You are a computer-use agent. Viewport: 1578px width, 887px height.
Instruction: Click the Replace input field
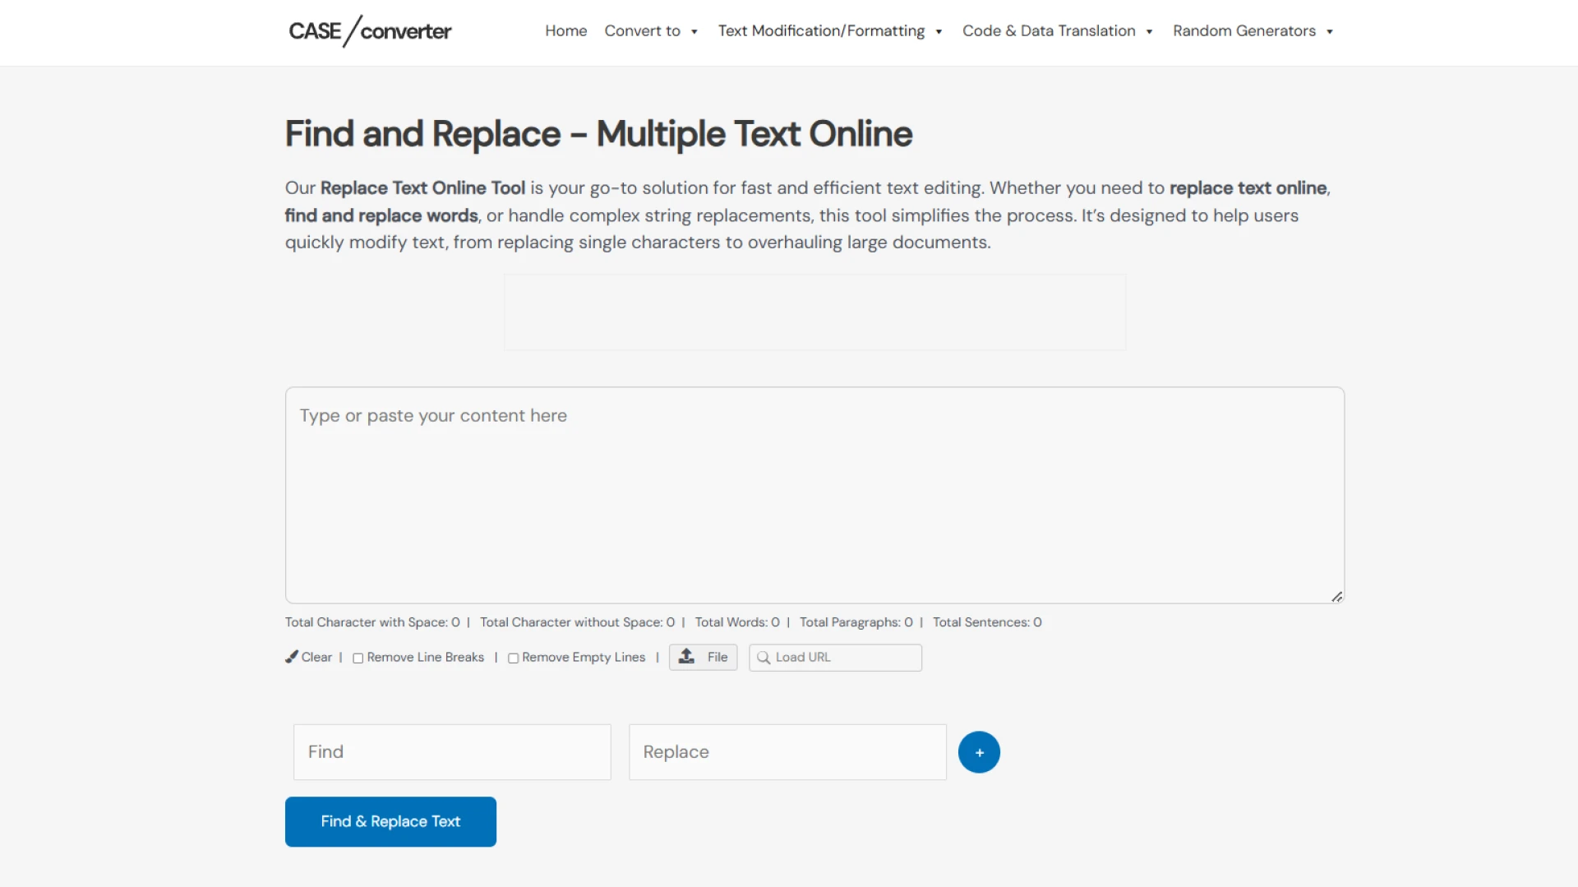coord(787,751)
